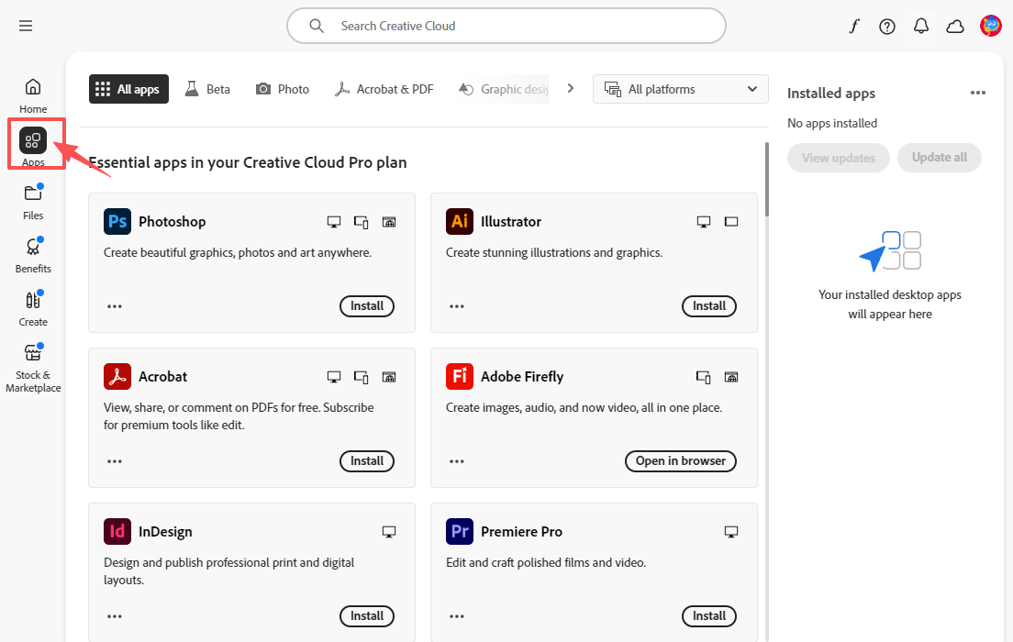Viewport: 1013px width, 642px height.
Task: Open the Benefits section
Action: (33, 254)
